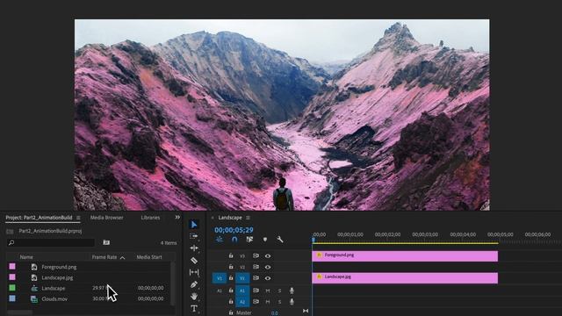Image resolution: width=562 pixels, height=316 pixels.
Task: Click the Clouds.mov clip icon
Action: click(34, 298)
